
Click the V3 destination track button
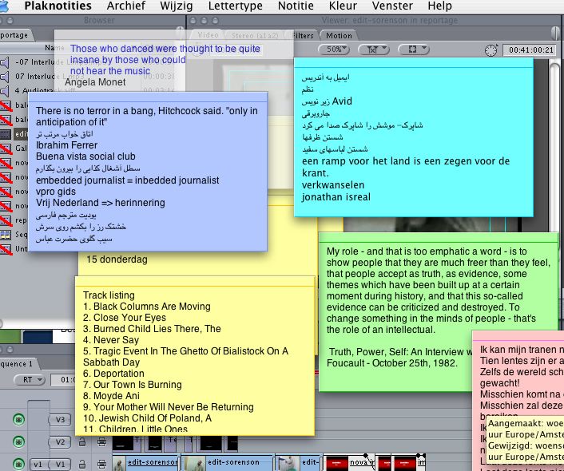(60, 420)
